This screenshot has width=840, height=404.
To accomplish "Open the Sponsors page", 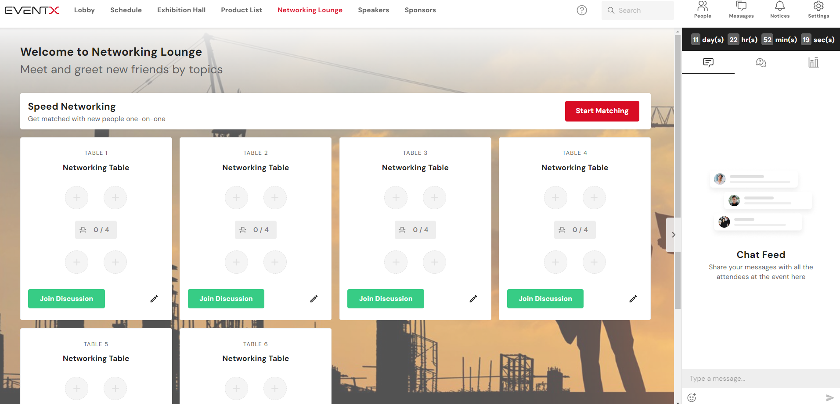I will click(x=420, y=10).
